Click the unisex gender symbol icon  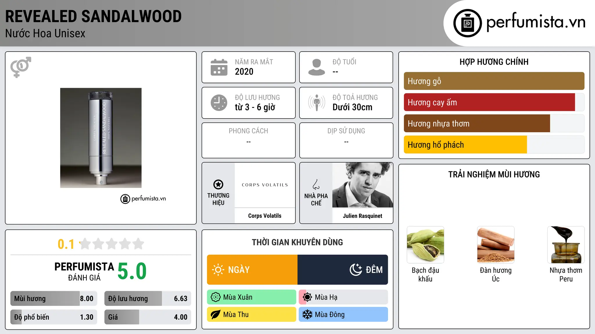(x=21, y=67)
